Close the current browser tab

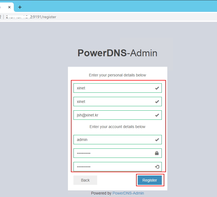click(9, 7)
